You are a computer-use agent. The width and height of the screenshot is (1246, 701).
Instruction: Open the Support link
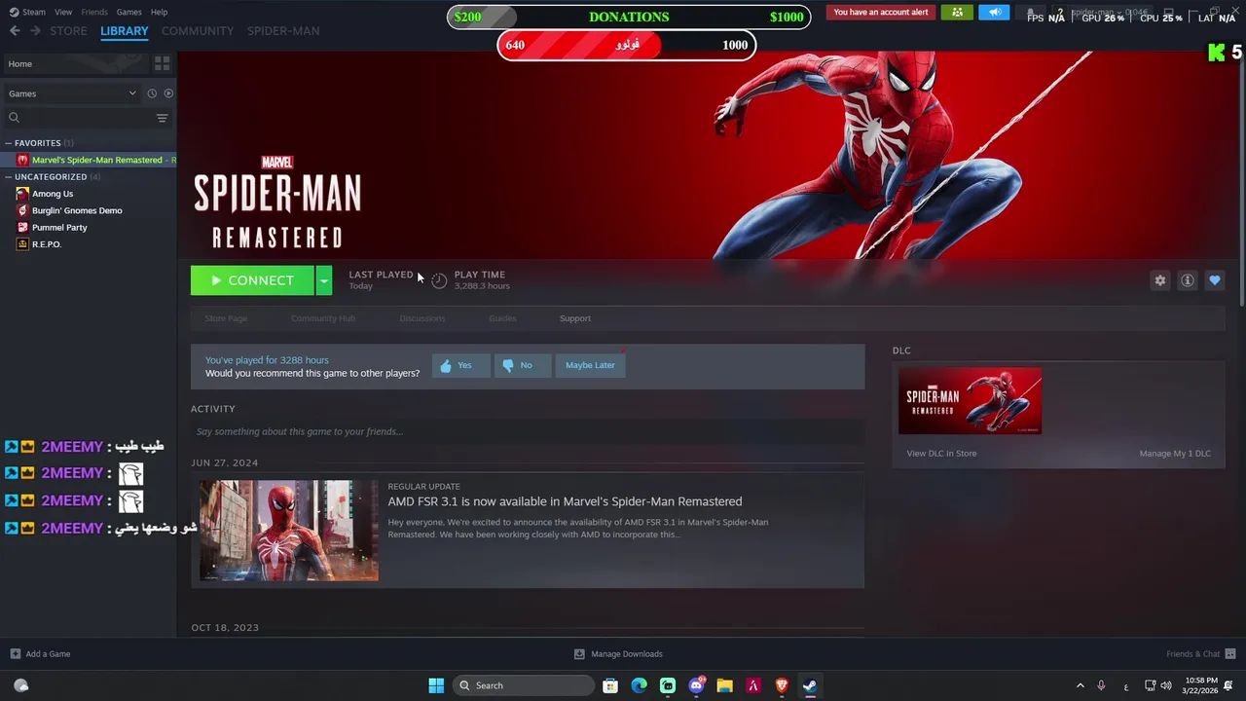575,318
